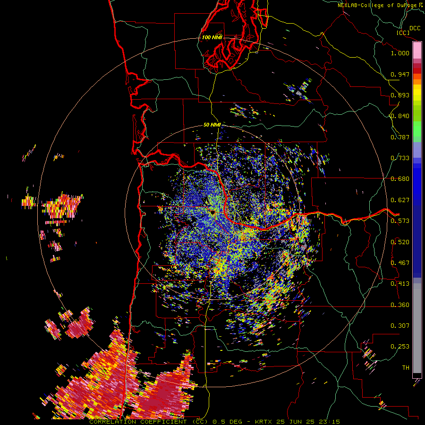Click the 1.000 value on the scale
The height and width of the screenshot is (425, 425).
400,53
